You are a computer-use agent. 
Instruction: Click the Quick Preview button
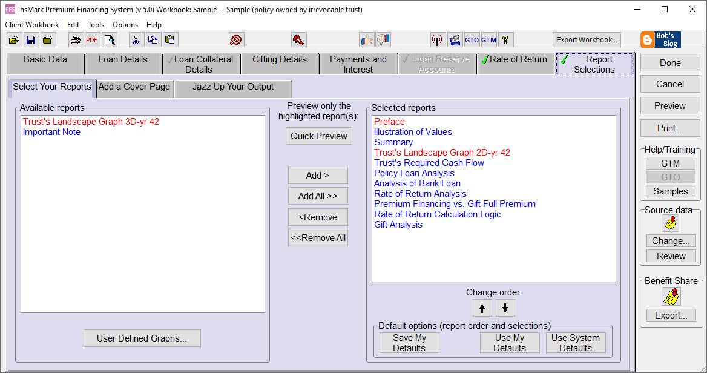coord(319,136)
